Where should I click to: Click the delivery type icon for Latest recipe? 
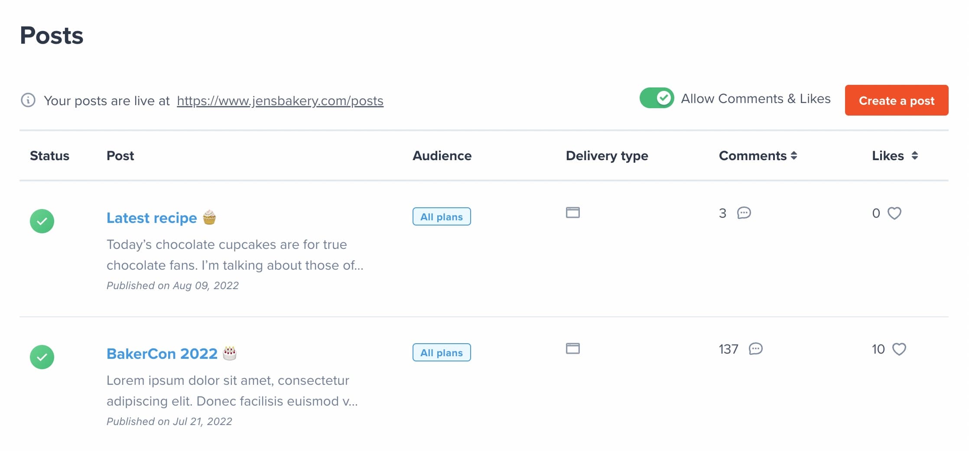point(573,213)
